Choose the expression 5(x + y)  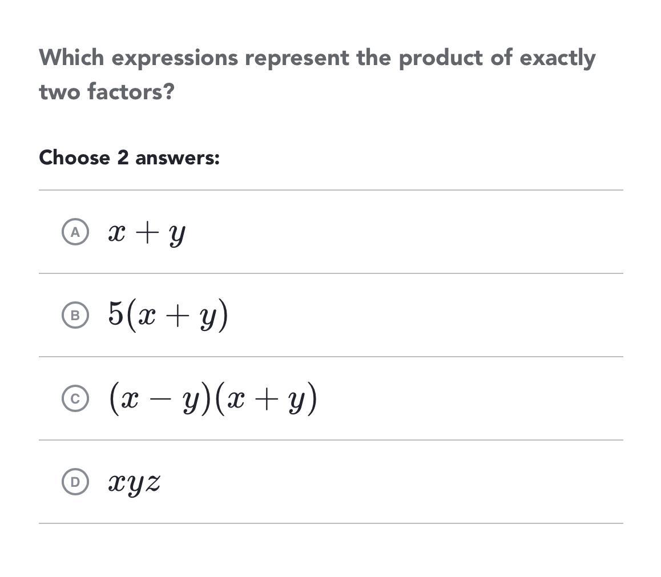click(x=168, y=315)
